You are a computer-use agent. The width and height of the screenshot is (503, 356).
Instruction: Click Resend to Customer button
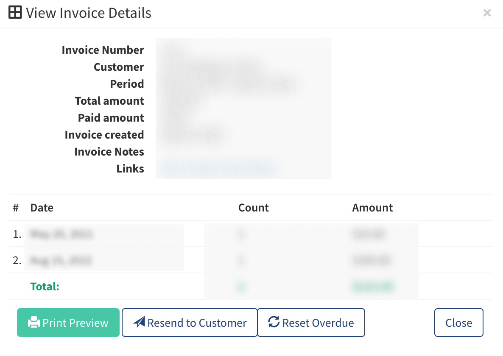tap(190, 323)
